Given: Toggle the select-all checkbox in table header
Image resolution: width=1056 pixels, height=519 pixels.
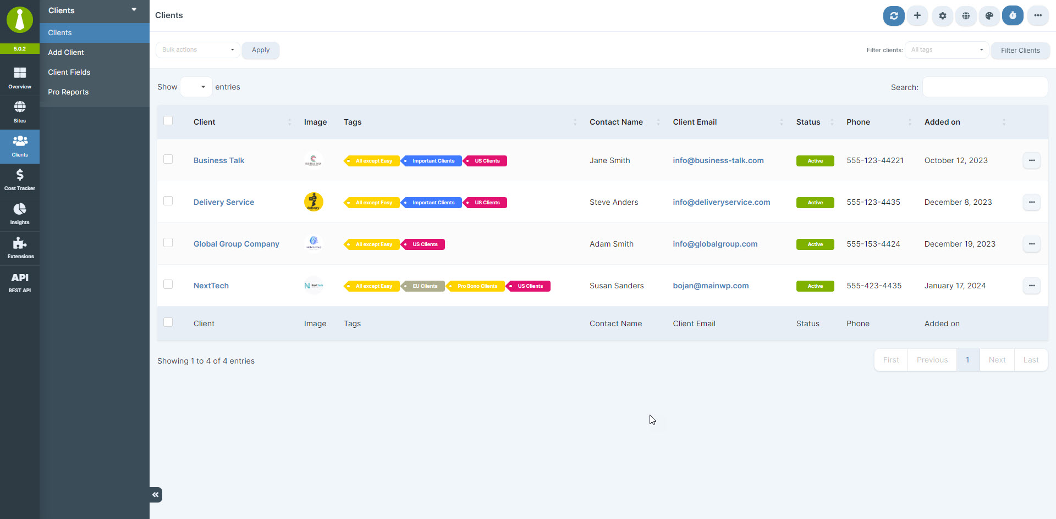Looking at the screenshot, I should 168,121.
